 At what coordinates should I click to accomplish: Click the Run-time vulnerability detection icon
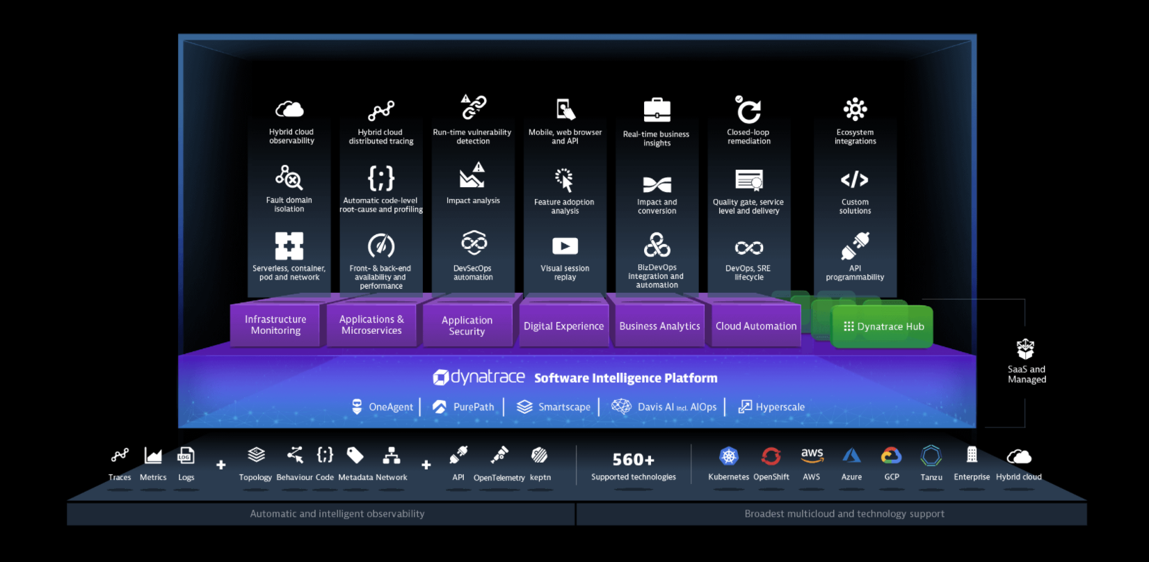click(474, 107)
